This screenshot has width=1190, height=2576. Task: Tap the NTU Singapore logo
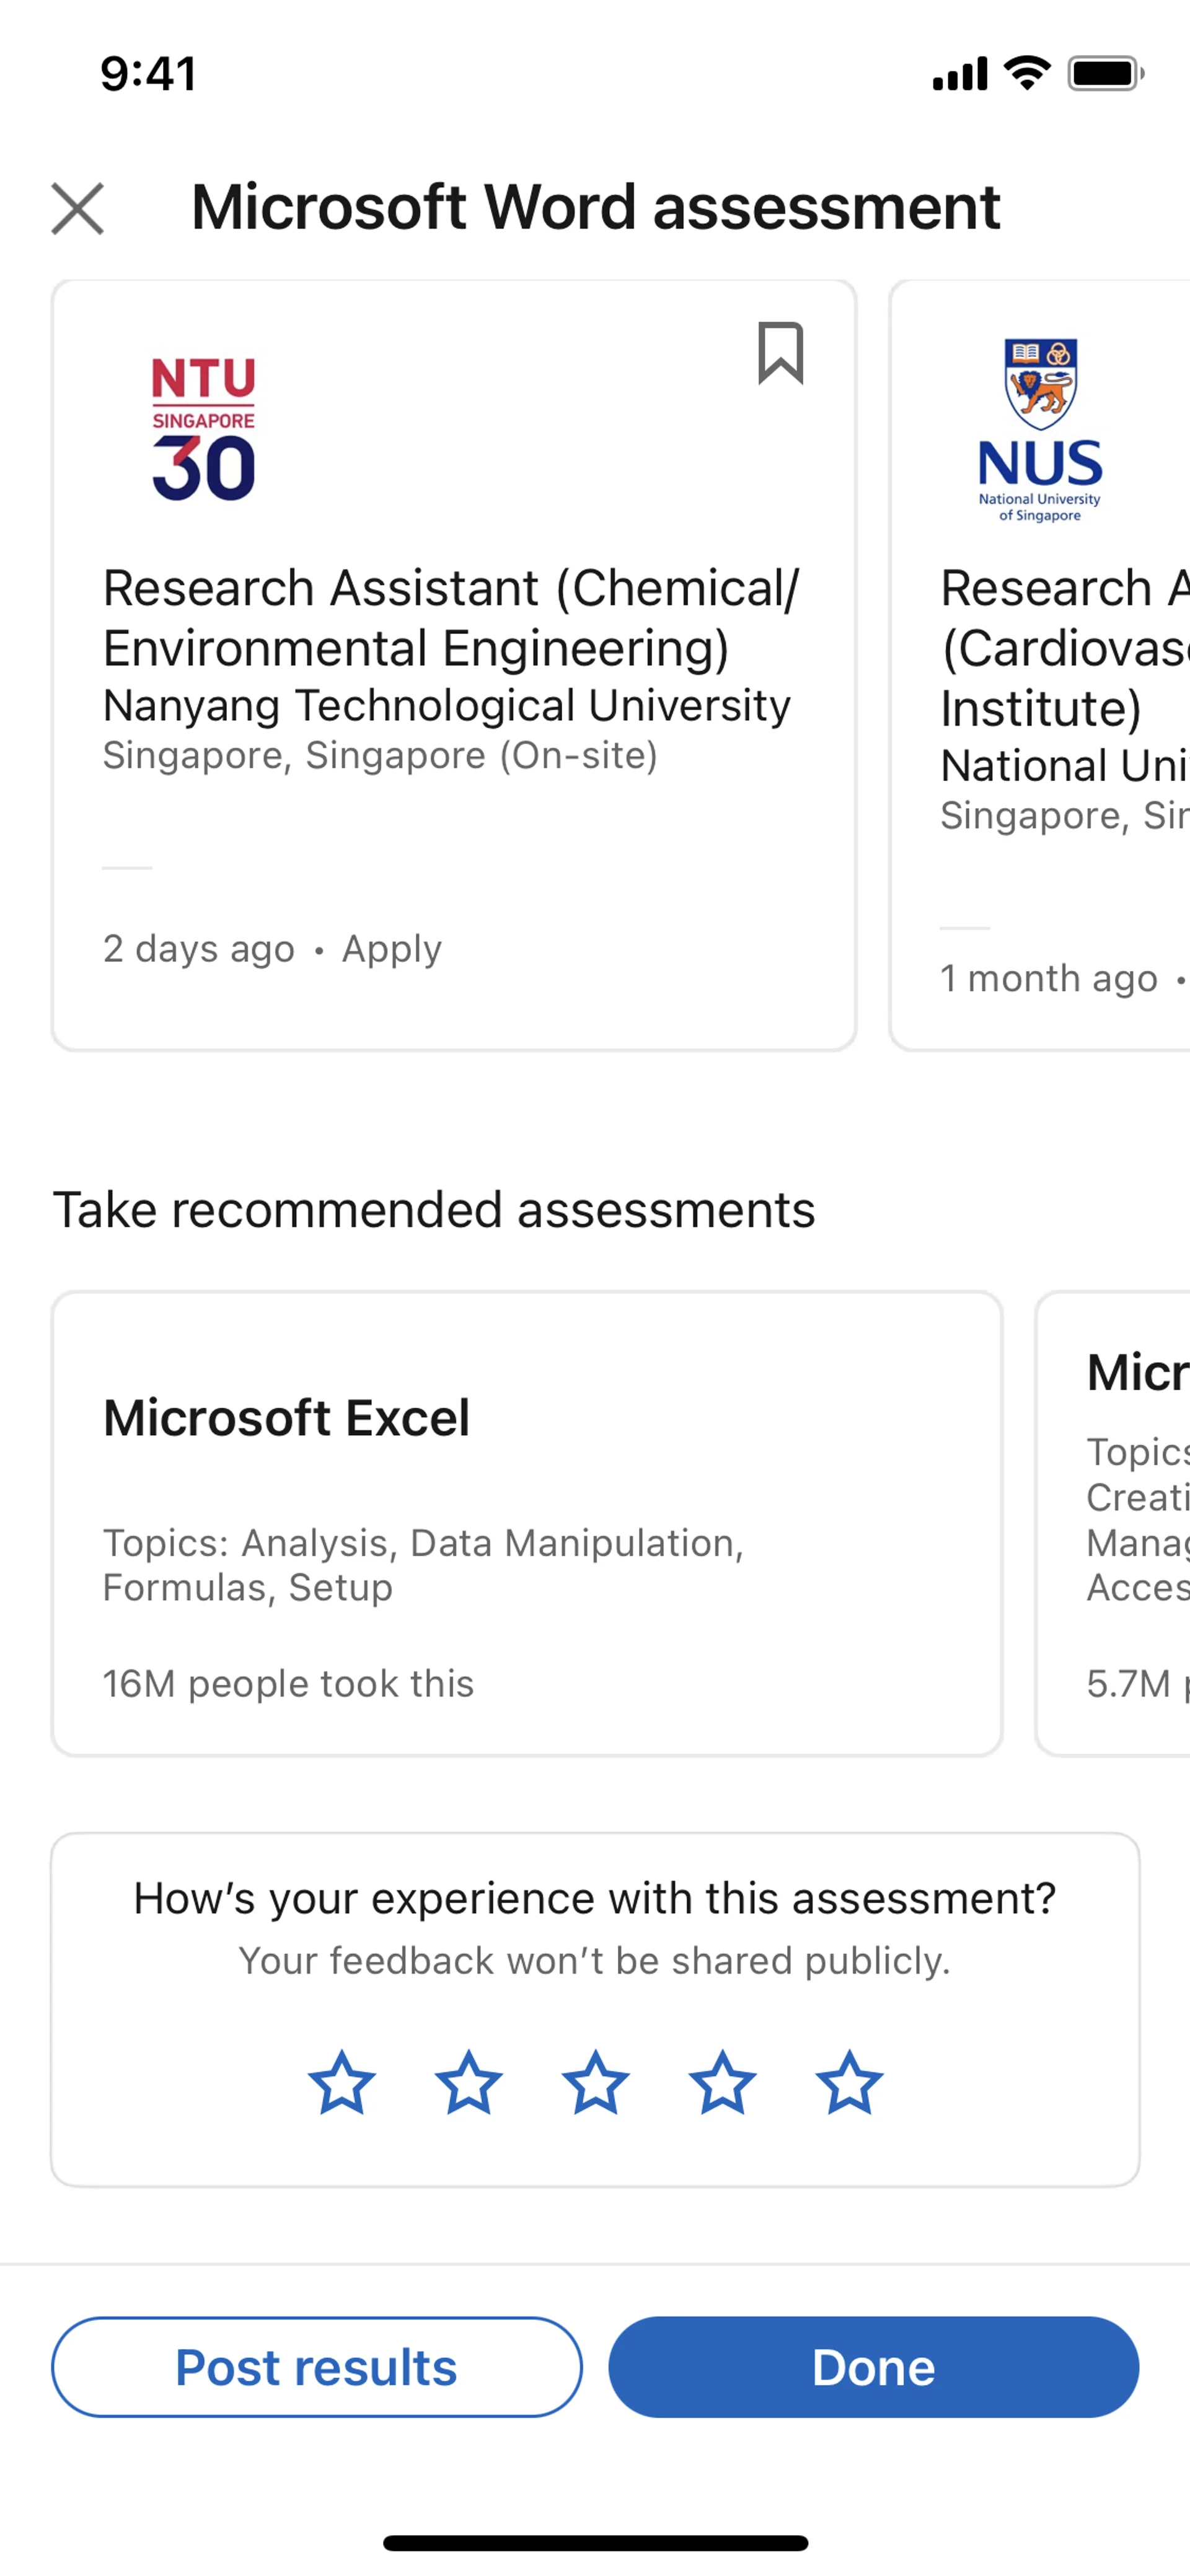pyautogui.click(x=204, y=428)
